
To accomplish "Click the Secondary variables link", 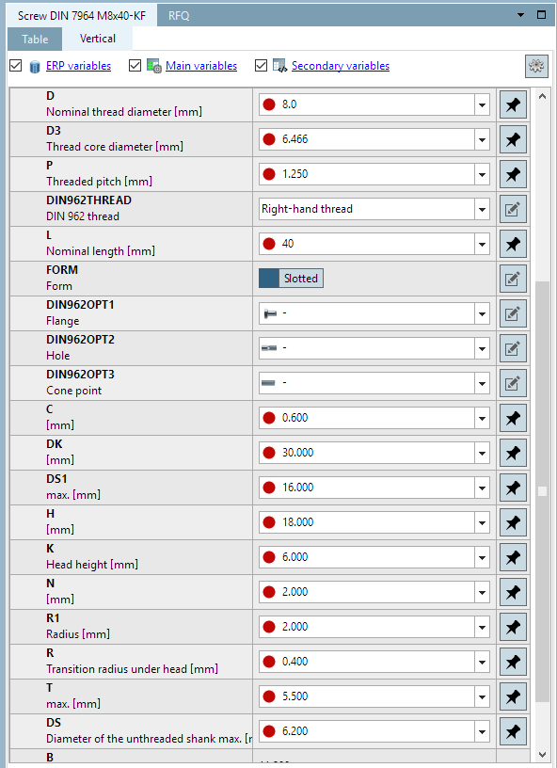I will click(341, 66).
